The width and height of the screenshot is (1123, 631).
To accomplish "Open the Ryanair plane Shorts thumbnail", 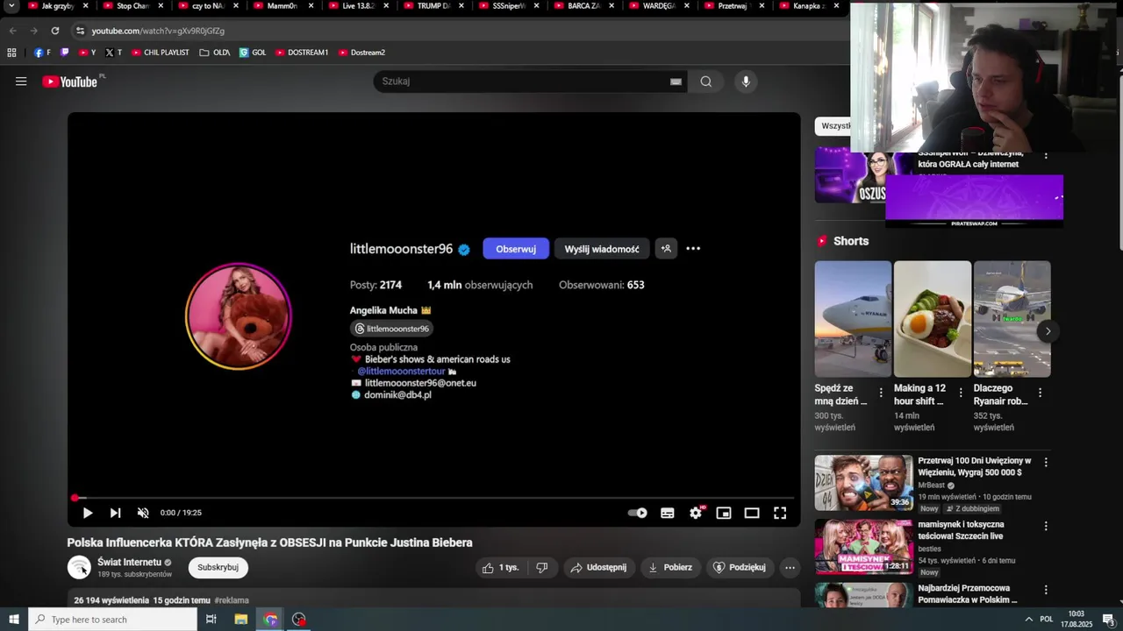I will pos(853,319).
